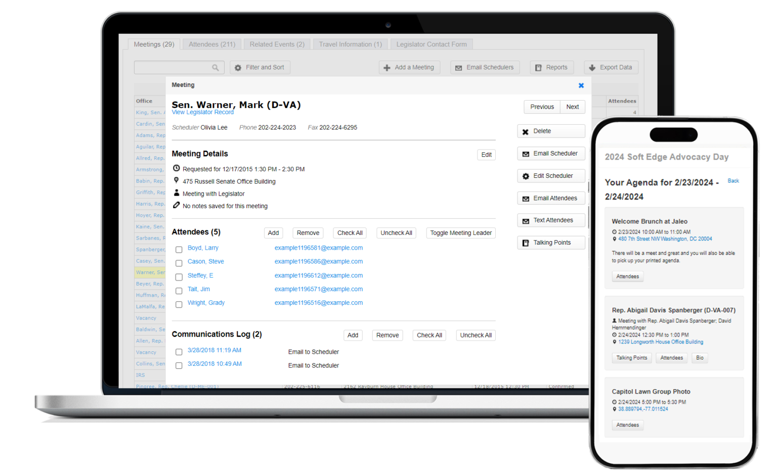Image resolution: width=777 pixels, height=473 pixels.
Task: Open example1196581@example.com email link
Action: click(x=319, y=248)
